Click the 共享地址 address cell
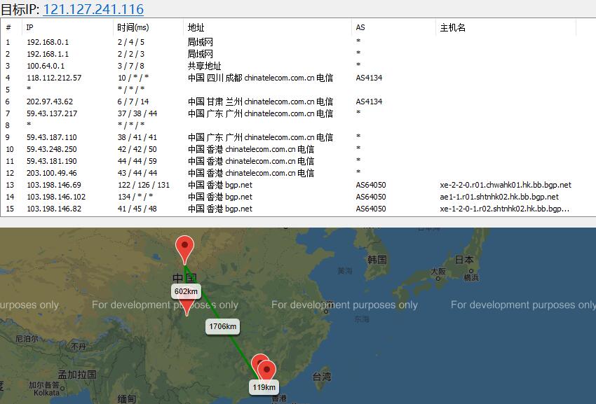 (x=205, y=66)
